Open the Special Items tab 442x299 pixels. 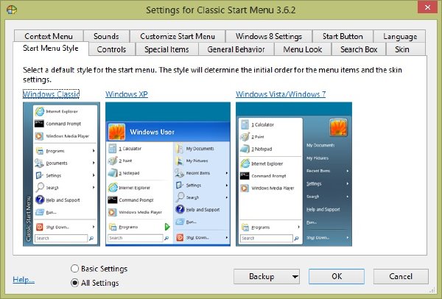coord(166,49)
